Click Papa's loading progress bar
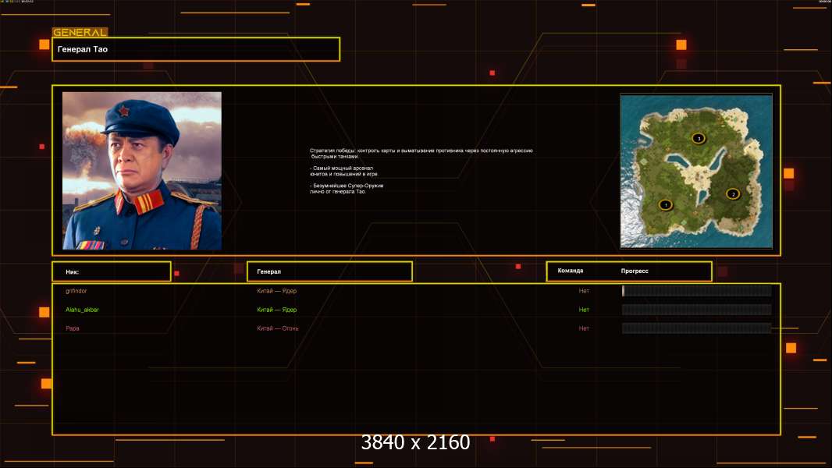Viewport: 832px width, 468px height. [697, 328]
